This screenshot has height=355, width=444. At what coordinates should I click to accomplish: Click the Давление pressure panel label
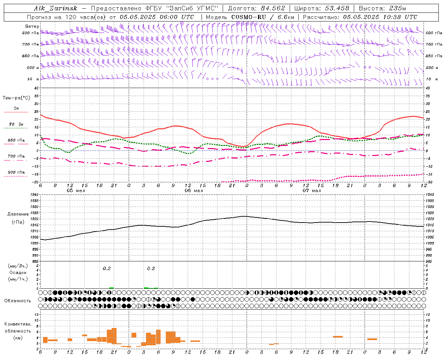click(x=18, y=214)
